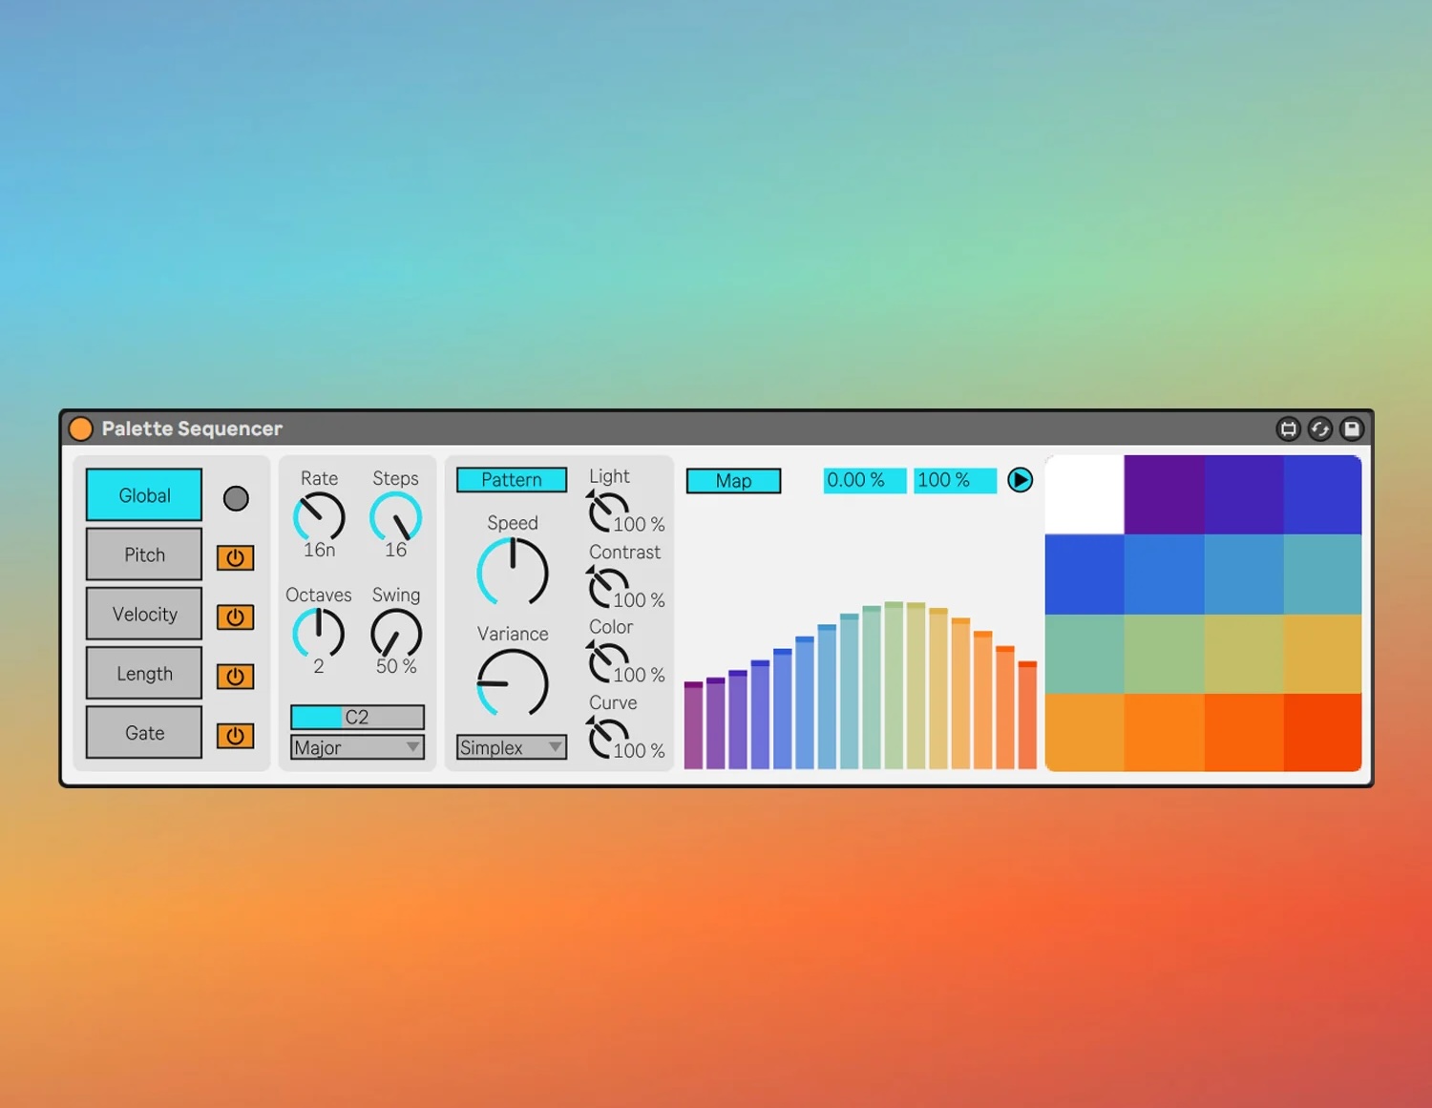Enable the Gate lane power button

coord(235,735)
